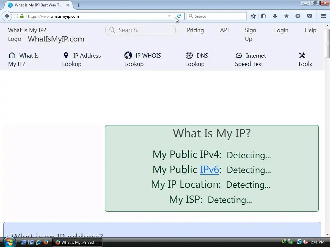Click the What Is My IP? panel heading
This screenshot has height=247, width=330.
pyautogui.click(x=212, y=133)
